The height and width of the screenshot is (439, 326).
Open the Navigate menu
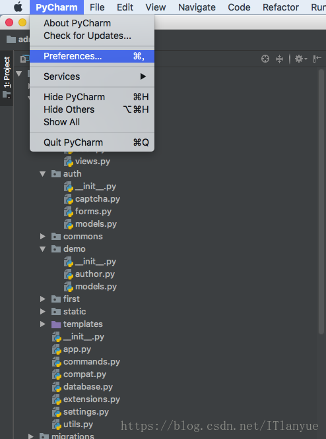[197, 7]
